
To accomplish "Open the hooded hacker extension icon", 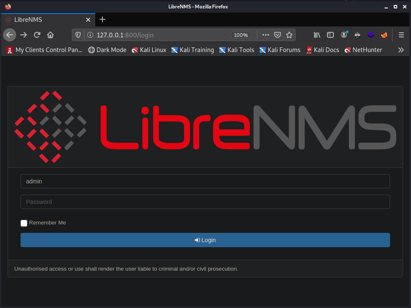I will tap(357, 35).
